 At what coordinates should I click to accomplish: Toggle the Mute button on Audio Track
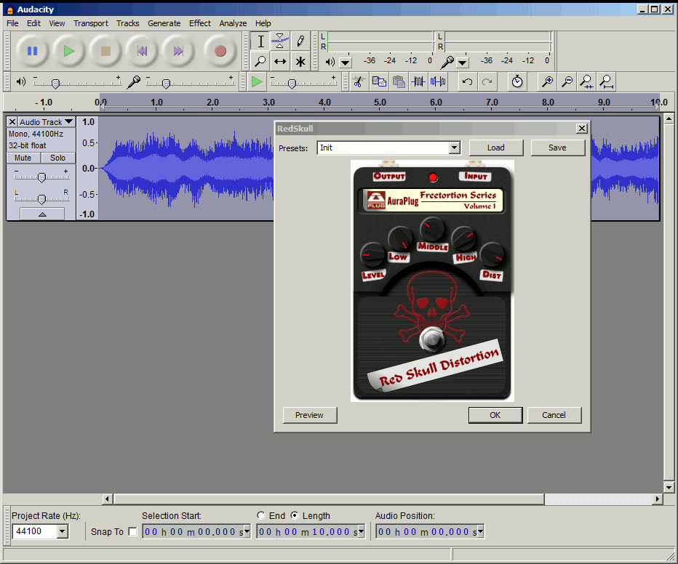(23, 158)
